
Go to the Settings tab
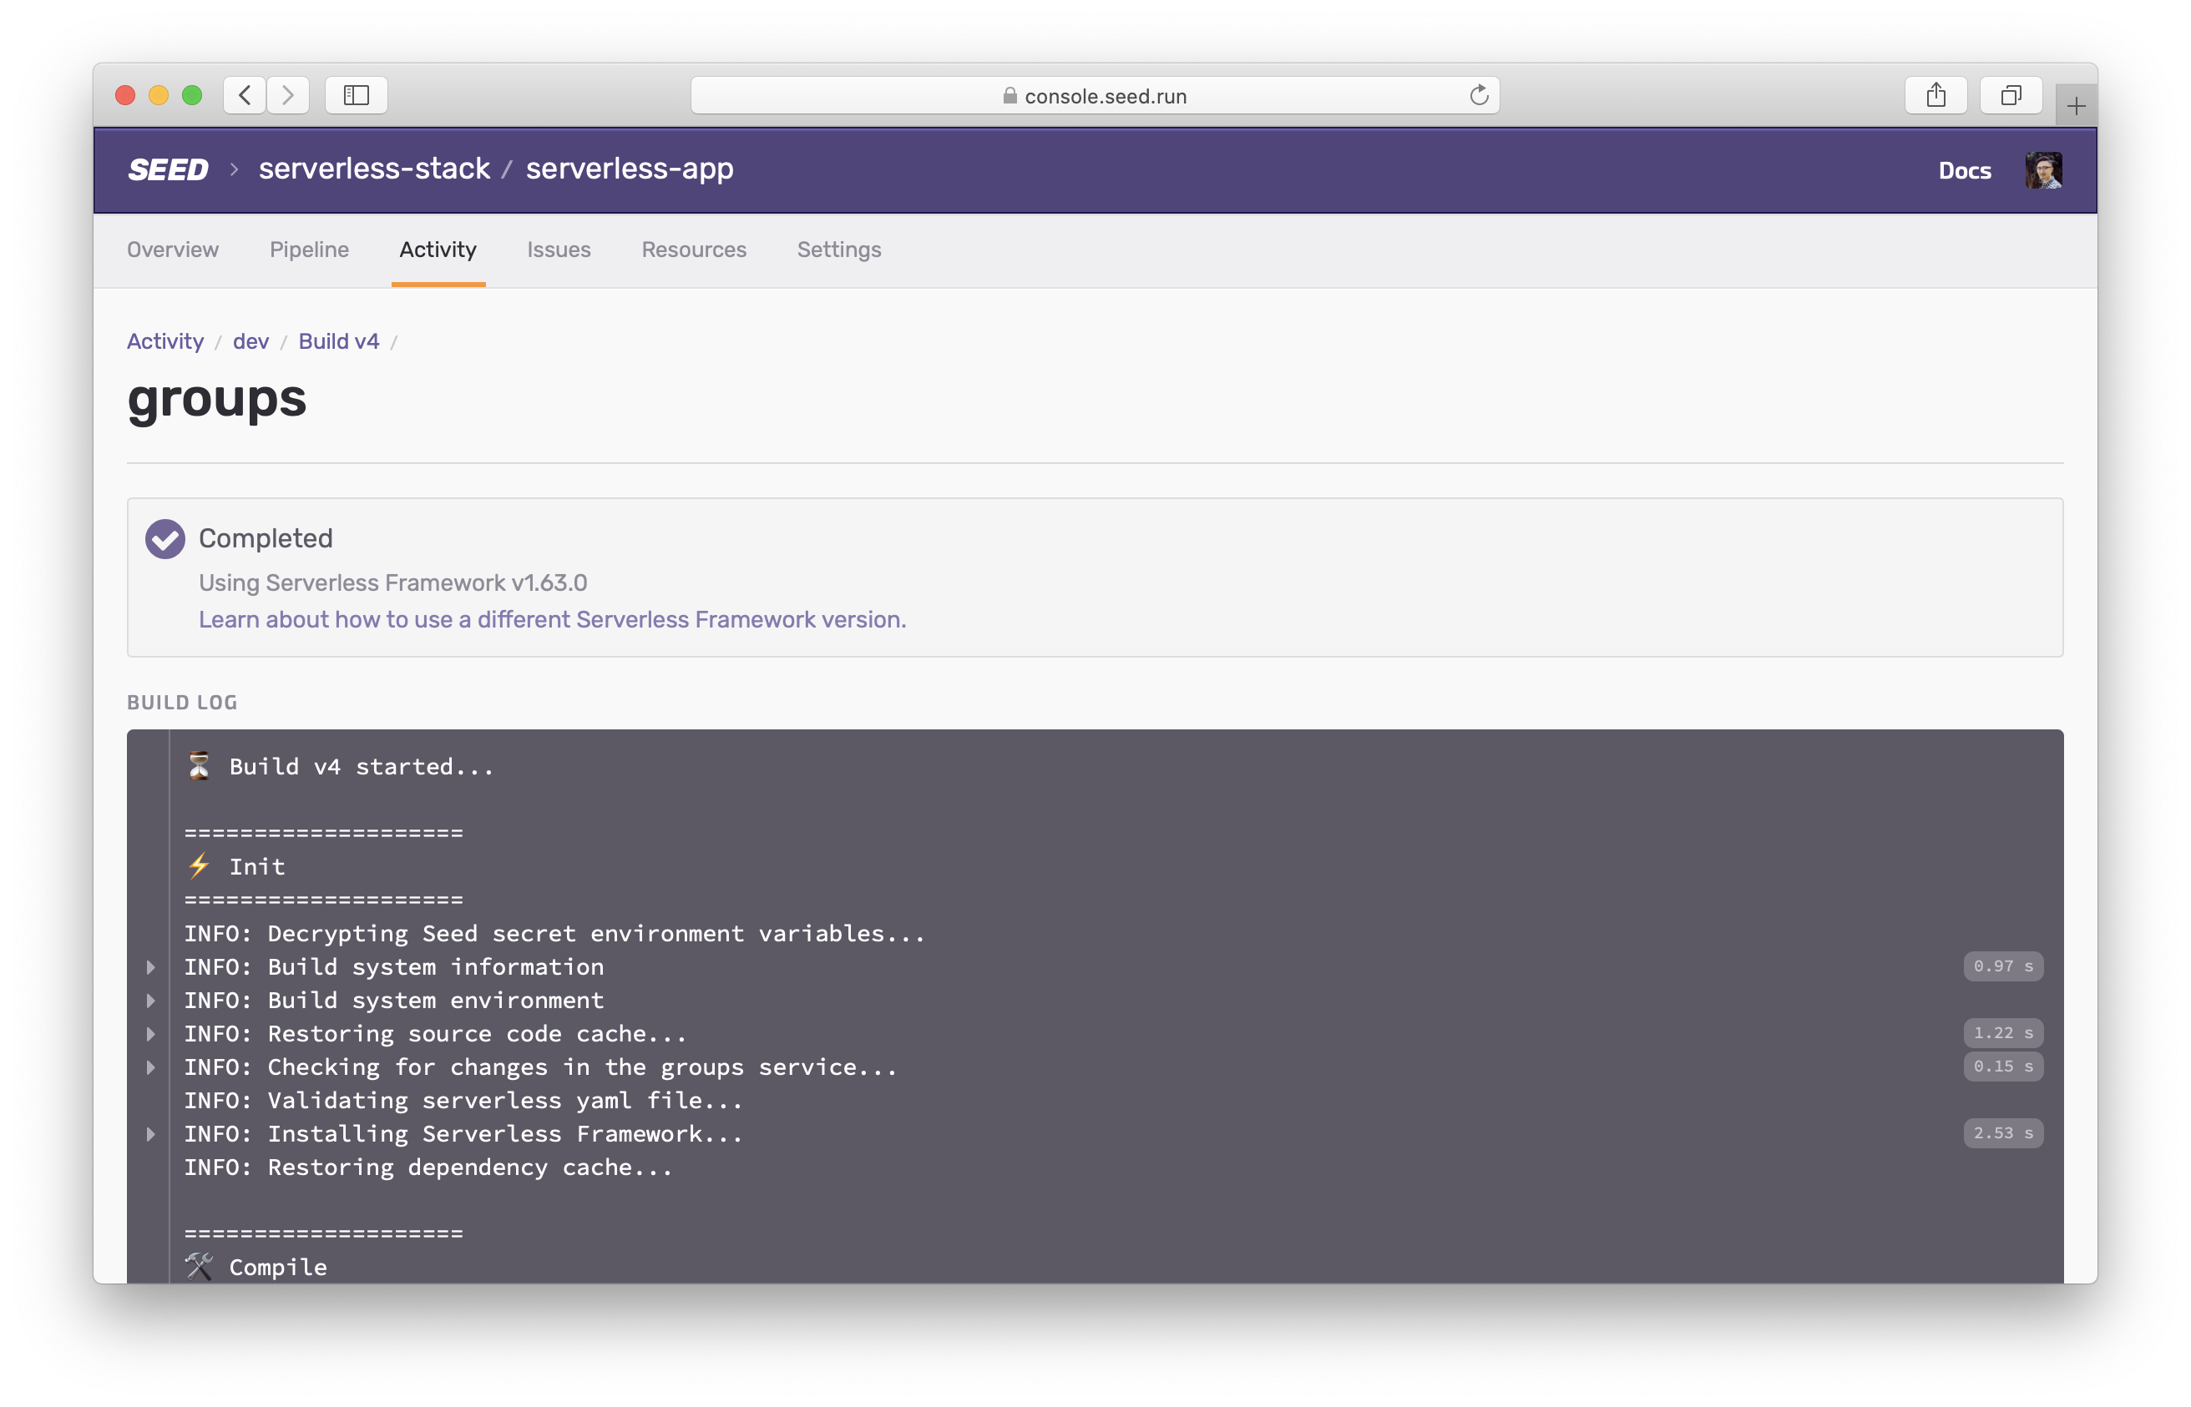[x=838, y=250]
